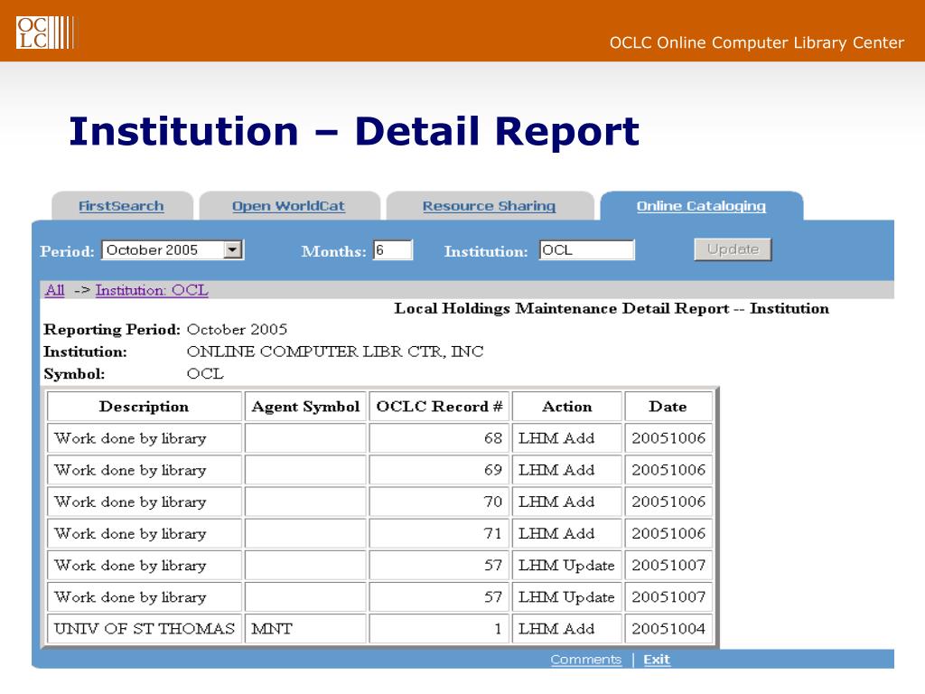Click the Exit link
The width and height of the screenshot is (925, 694).
click(x=657, y=659)
